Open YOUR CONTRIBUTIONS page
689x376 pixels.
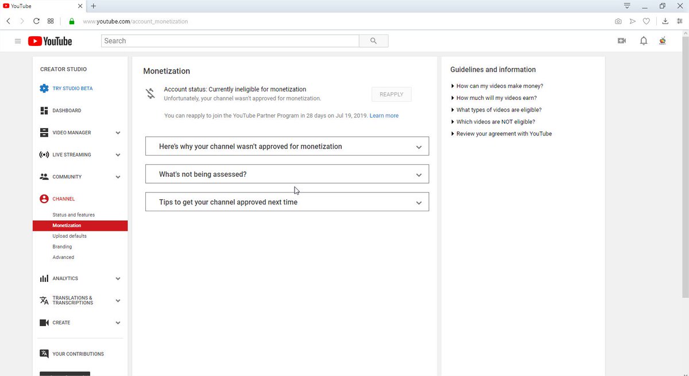point(78,354)
